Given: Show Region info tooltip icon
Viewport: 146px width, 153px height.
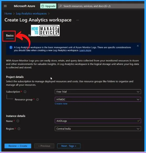Looking at the screenshot, I should tap(19, 129).
